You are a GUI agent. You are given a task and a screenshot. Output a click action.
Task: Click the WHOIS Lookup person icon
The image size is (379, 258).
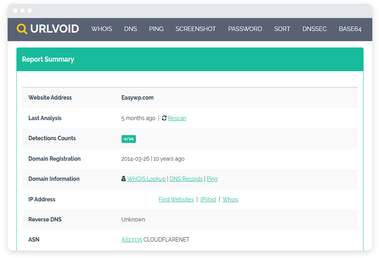[123, 178]
